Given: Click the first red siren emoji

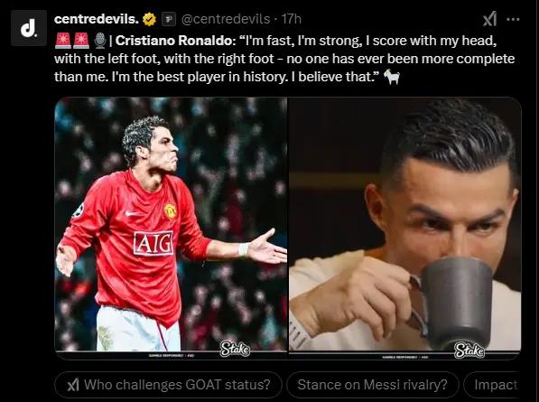Looking at the screenshot, I should click(x=63, y=41).
